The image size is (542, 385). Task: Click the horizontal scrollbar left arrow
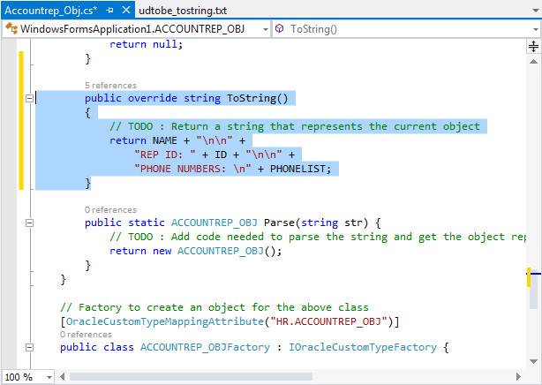coord(62,376)
